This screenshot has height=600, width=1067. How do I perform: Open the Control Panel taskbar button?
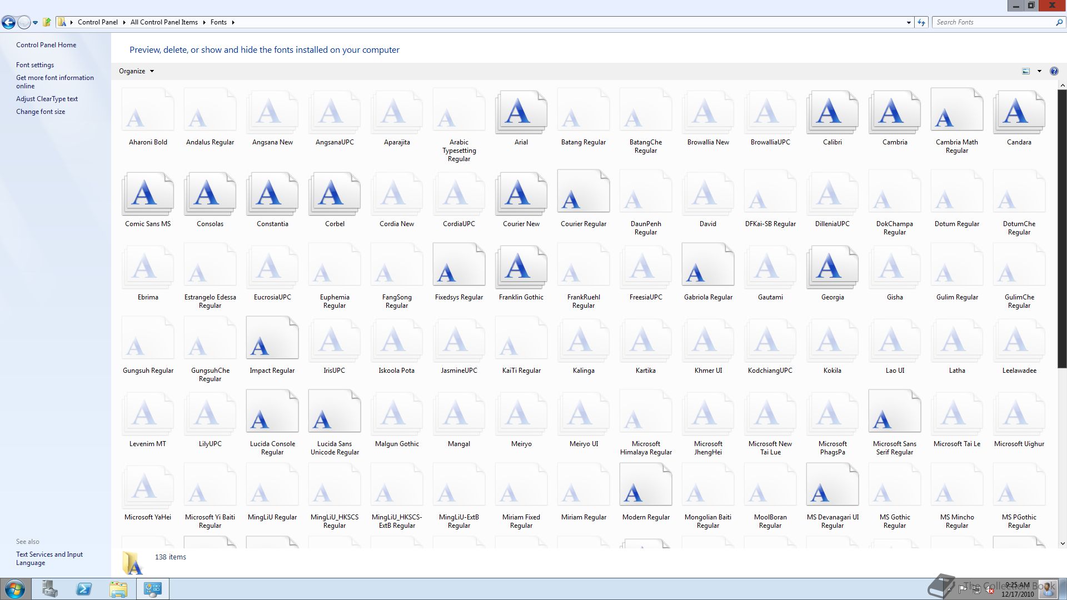pos(153,589)
